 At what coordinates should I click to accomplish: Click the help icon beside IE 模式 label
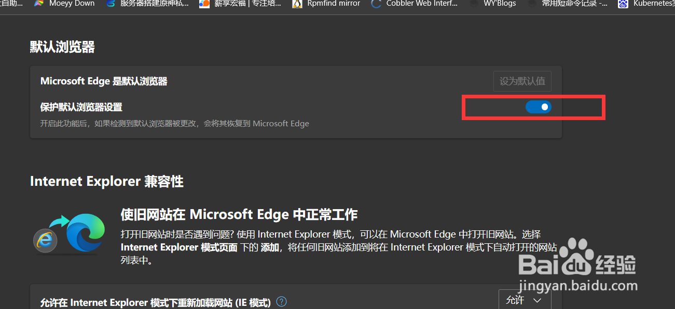tap(282, 302)
